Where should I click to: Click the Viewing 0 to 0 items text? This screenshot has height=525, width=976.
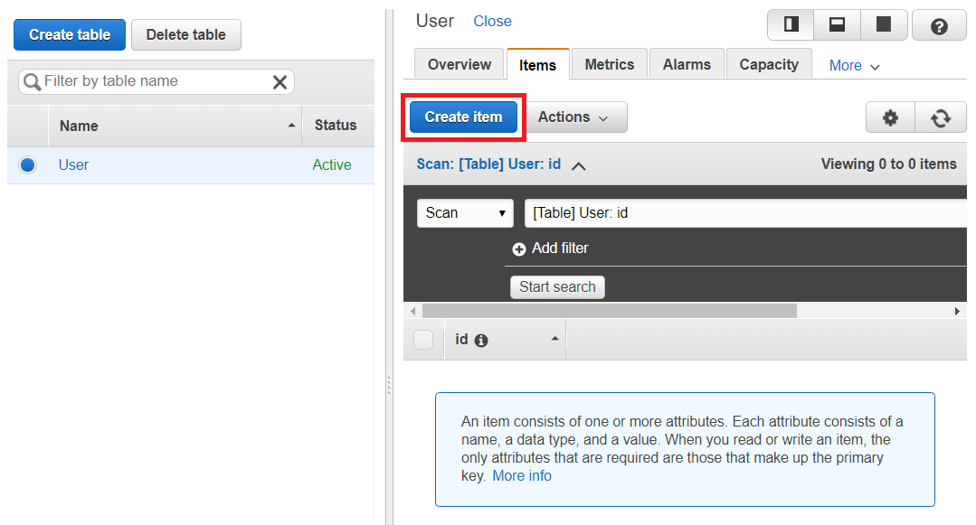[888, 164]
